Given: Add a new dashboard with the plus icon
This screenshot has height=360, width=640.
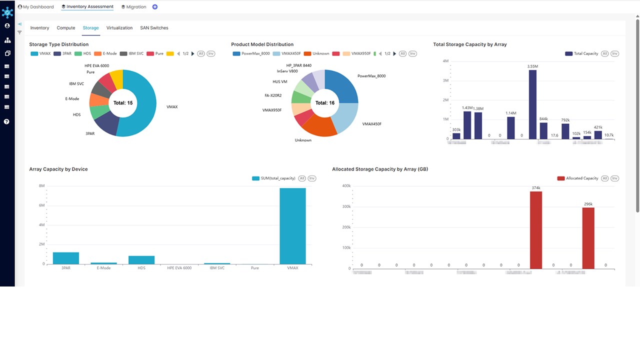Looking at the screenshot, I should (154, 7).
